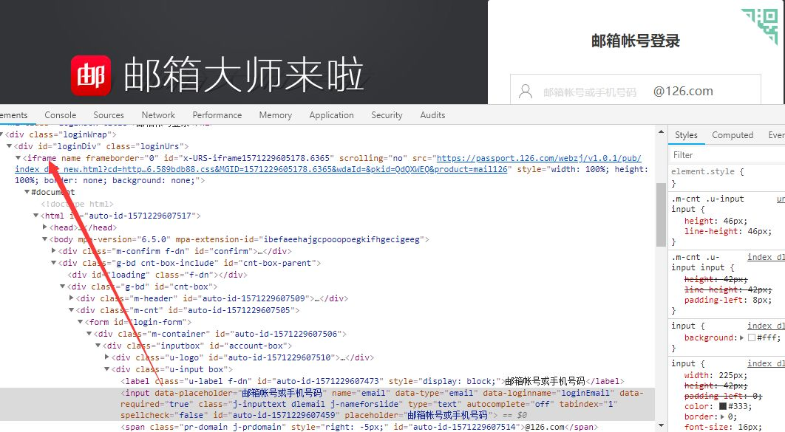The image size is (785, 432).
Task: Open the Application tab
Action: pyautogui.click(x=331, y=115)
